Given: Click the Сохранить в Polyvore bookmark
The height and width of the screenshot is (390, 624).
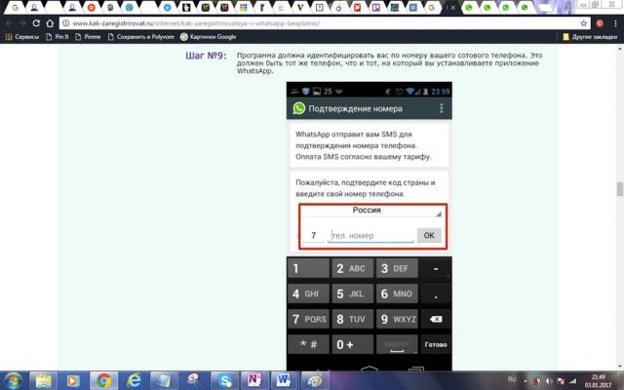Looking at the screenshot, I should [140, 37].
